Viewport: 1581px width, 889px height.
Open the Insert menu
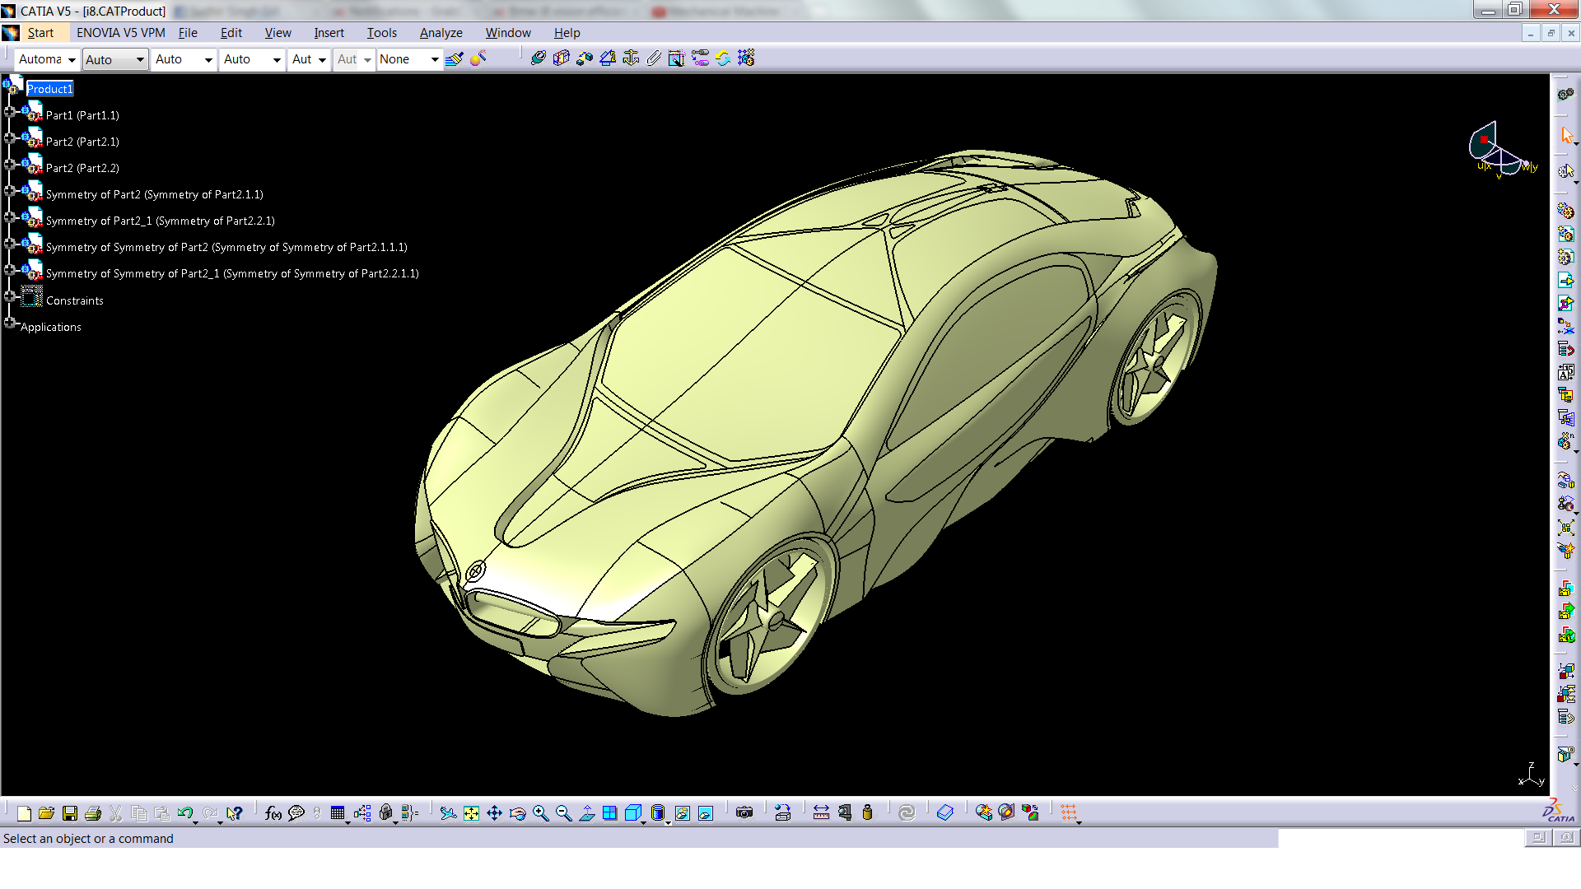click(329, 33)
